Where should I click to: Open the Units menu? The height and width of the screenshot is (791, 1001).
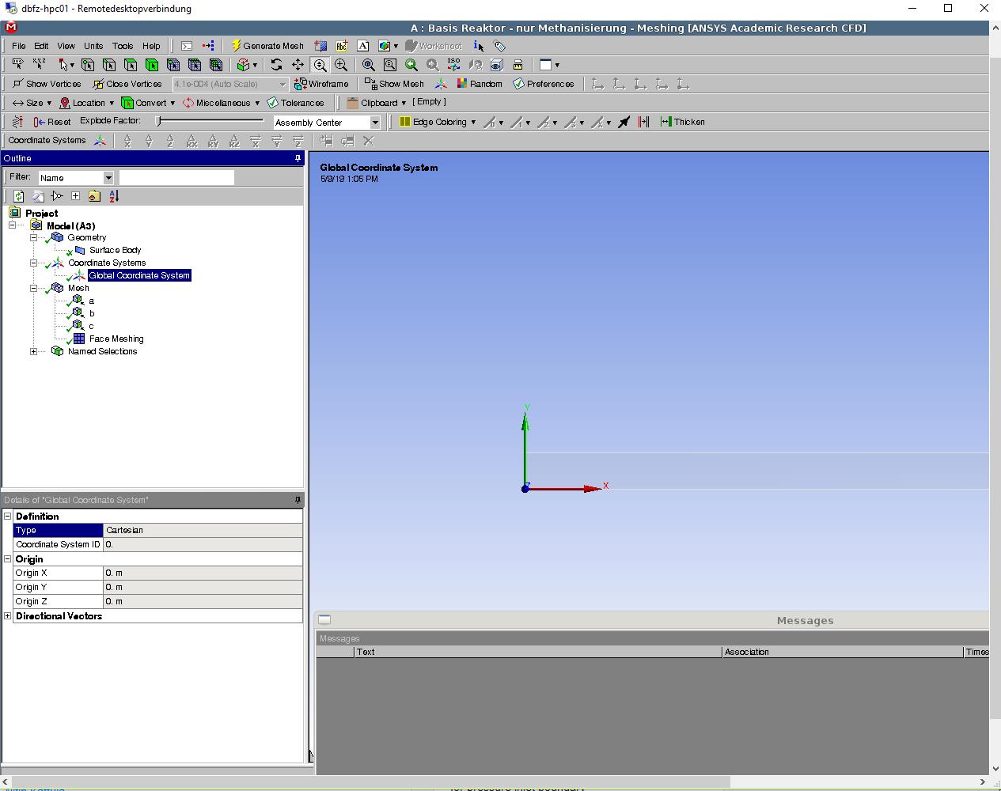click(x=93, y=46)
